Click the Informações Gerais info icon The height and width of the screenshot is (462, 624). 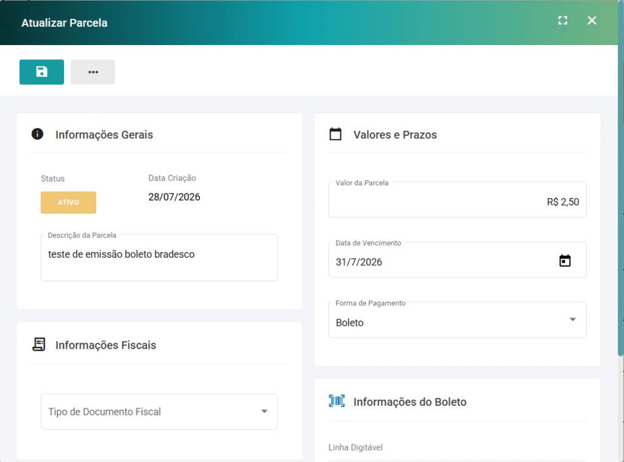pos(37,134)
